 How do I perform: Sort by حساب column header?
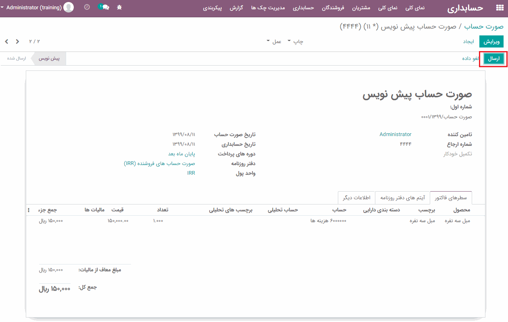(339, 210)
